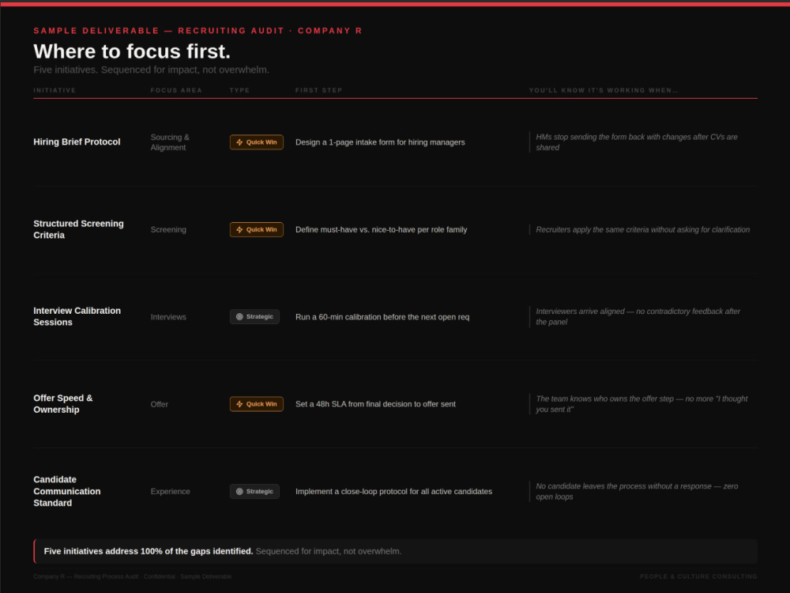Click the lightning icon in Offer Speed's badge
The image size is (790, 593).
click(x=239, y=404)
